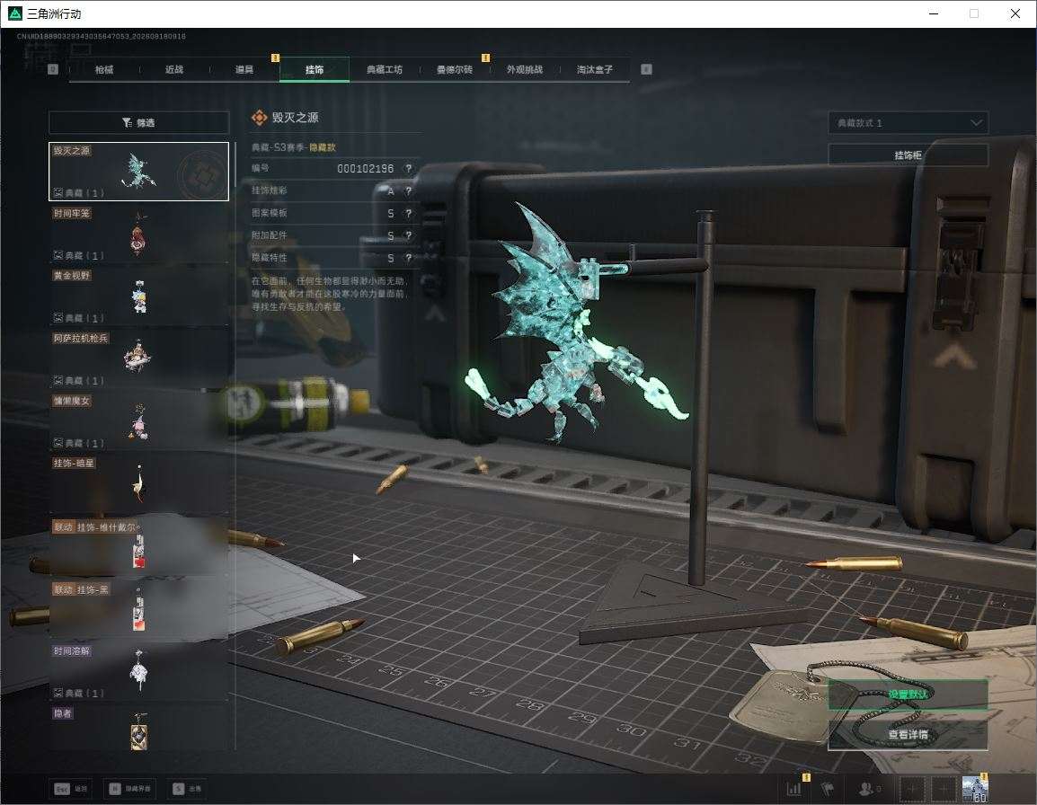Click the Q previous-tab key icon

tap(53, 69)
